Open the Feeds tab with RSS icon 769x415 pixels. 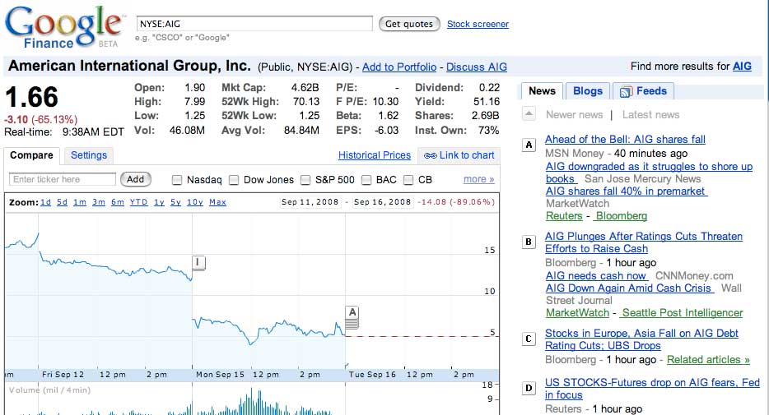[x=644, y=91]
